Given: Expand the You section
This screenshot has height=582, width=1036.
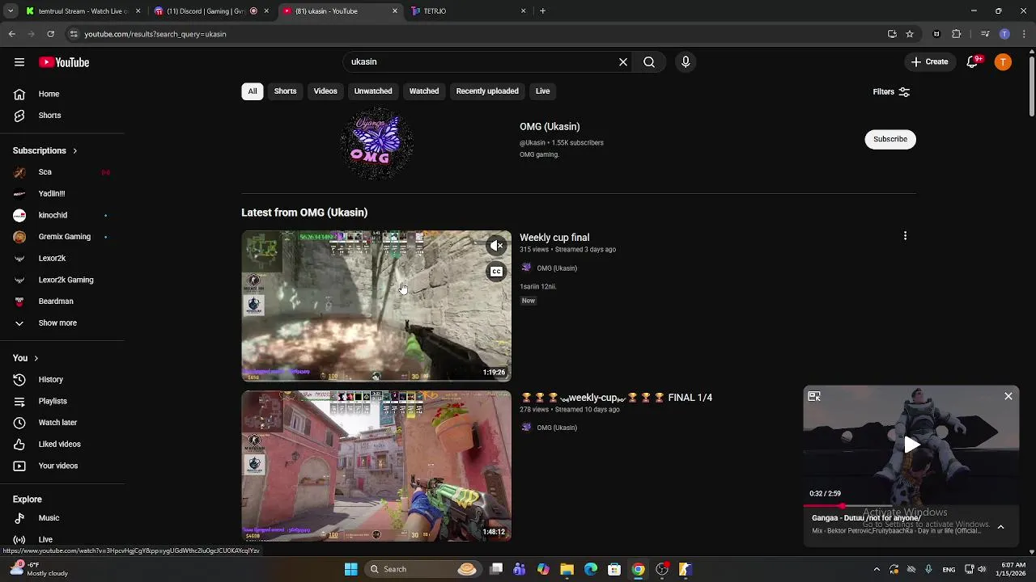Looking at the screenshot, I should tap(25, 358).
